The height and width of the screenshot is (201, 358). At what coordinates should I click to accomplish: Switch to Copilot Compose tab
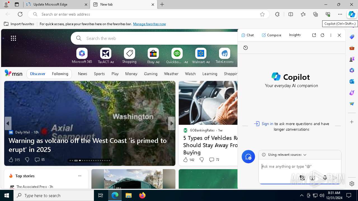[x=272, y=35]
